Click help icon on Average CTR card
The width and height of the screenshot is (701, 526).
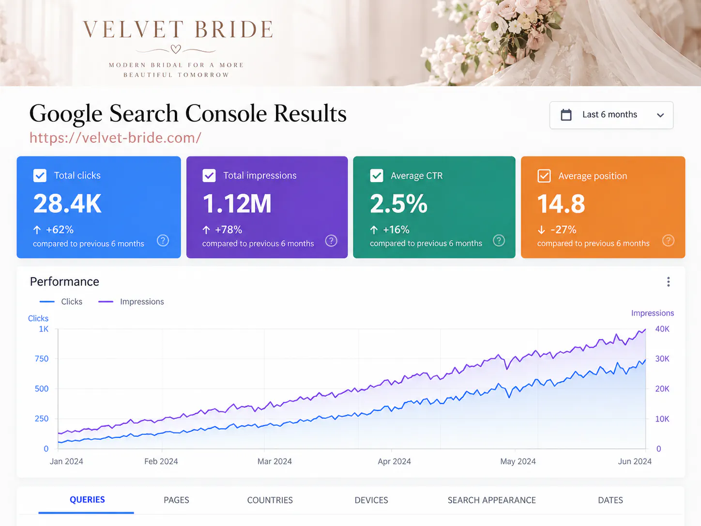coord(499,240)
